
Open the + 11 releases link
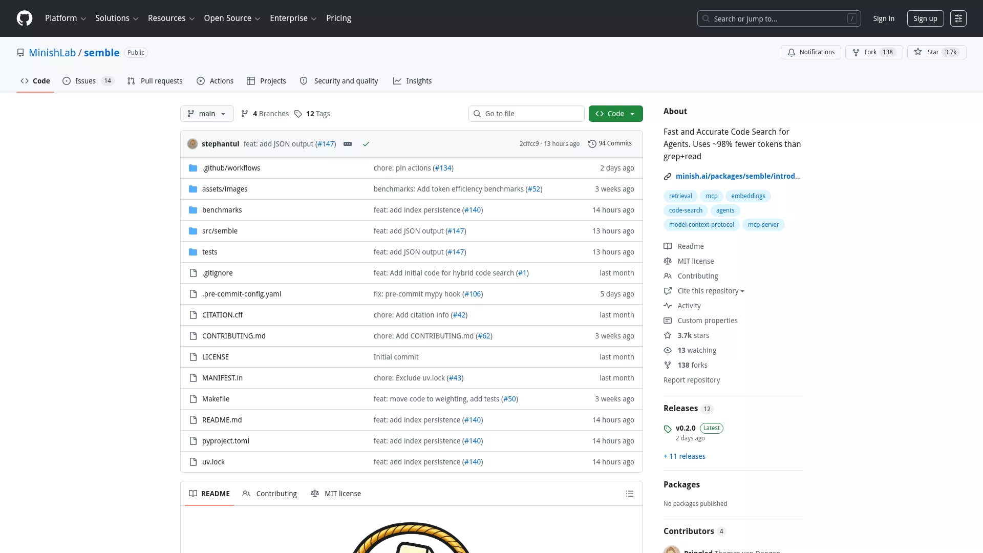685,456
